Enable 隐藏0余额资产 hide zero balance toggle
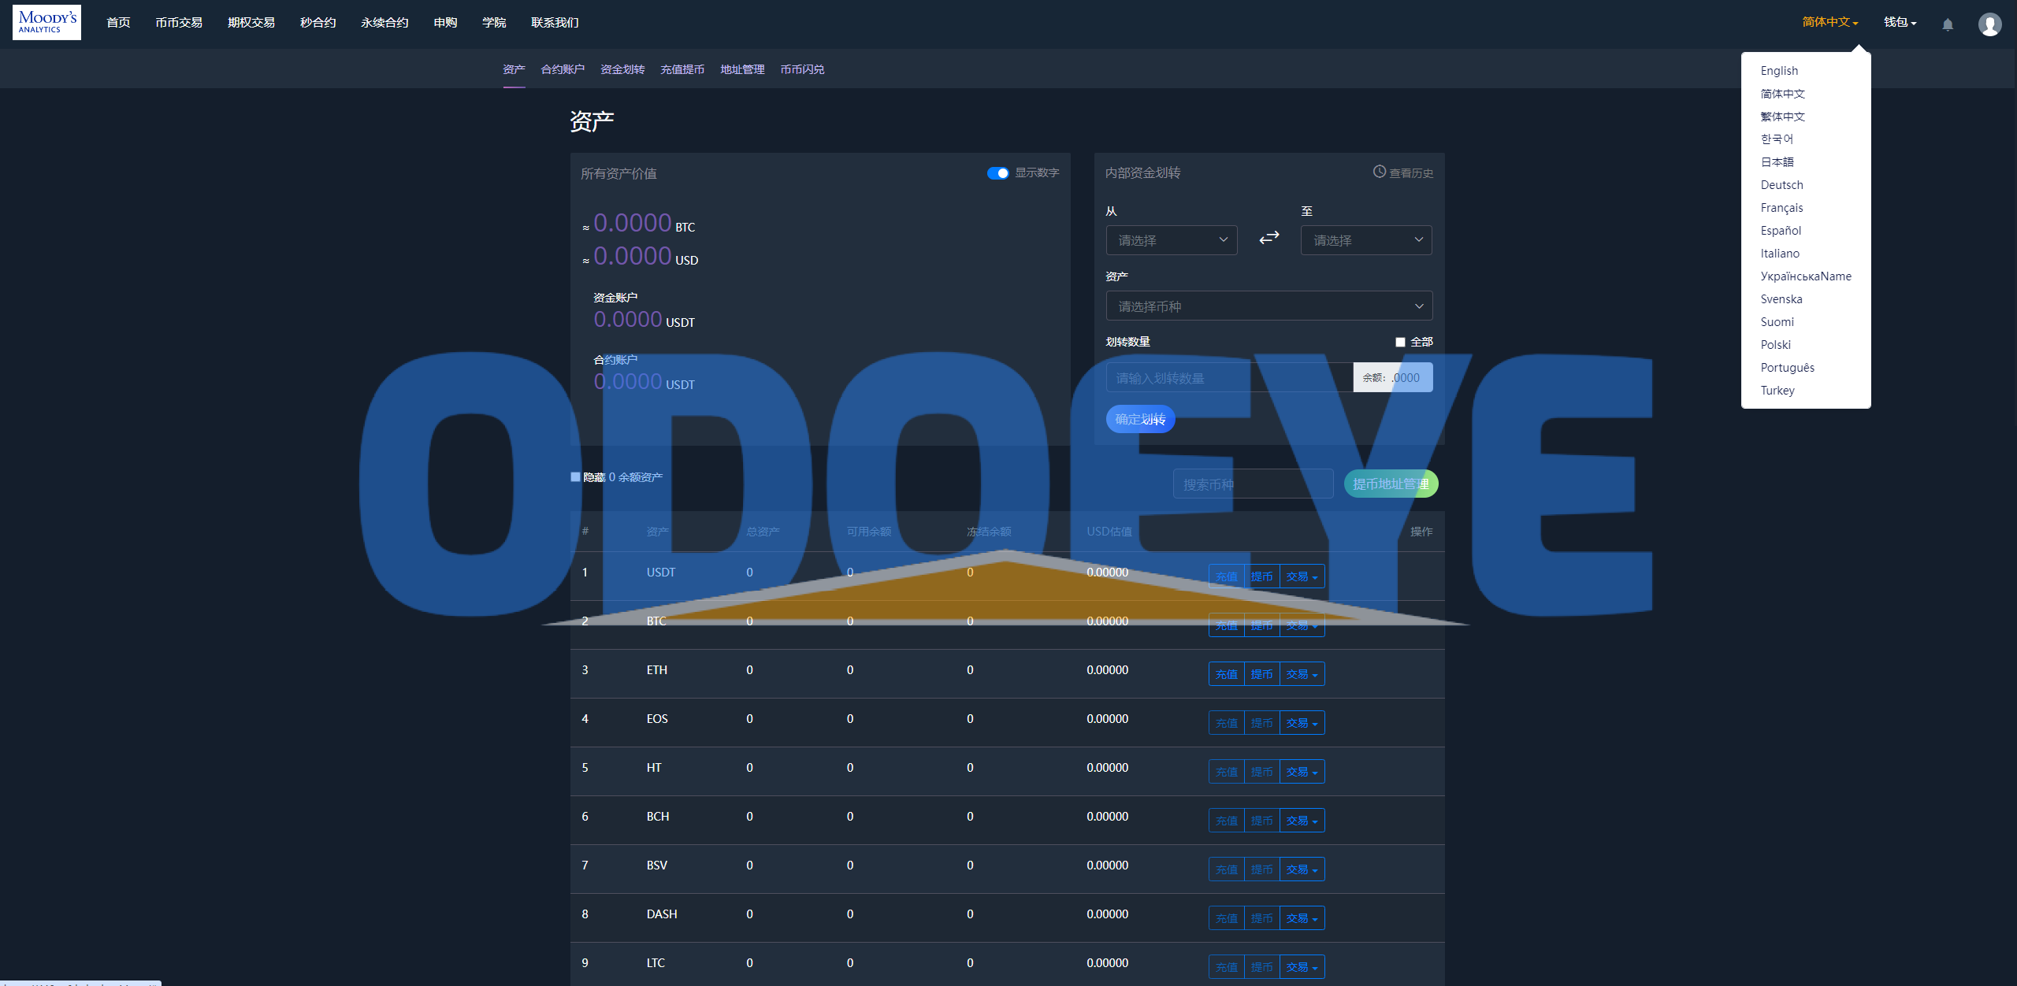This screenshot has width=2017, height=986. [x=574, y=478]
